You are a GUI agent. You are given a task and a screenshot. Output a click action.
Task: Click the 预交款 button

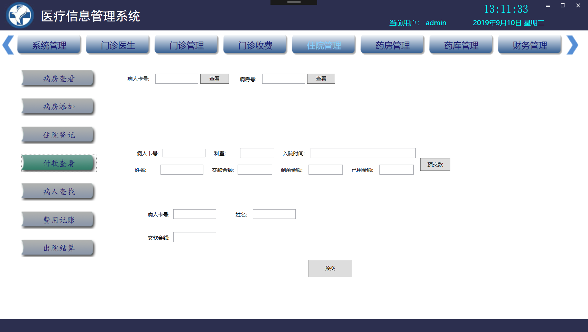[435, 164]
